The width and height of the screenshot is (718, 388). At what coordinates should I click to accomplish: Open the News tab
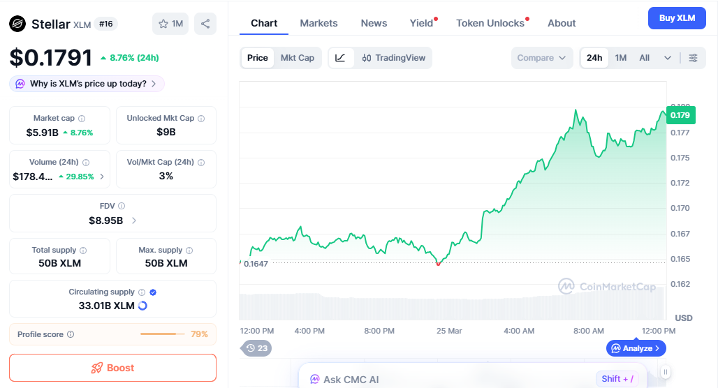(374, 23)
